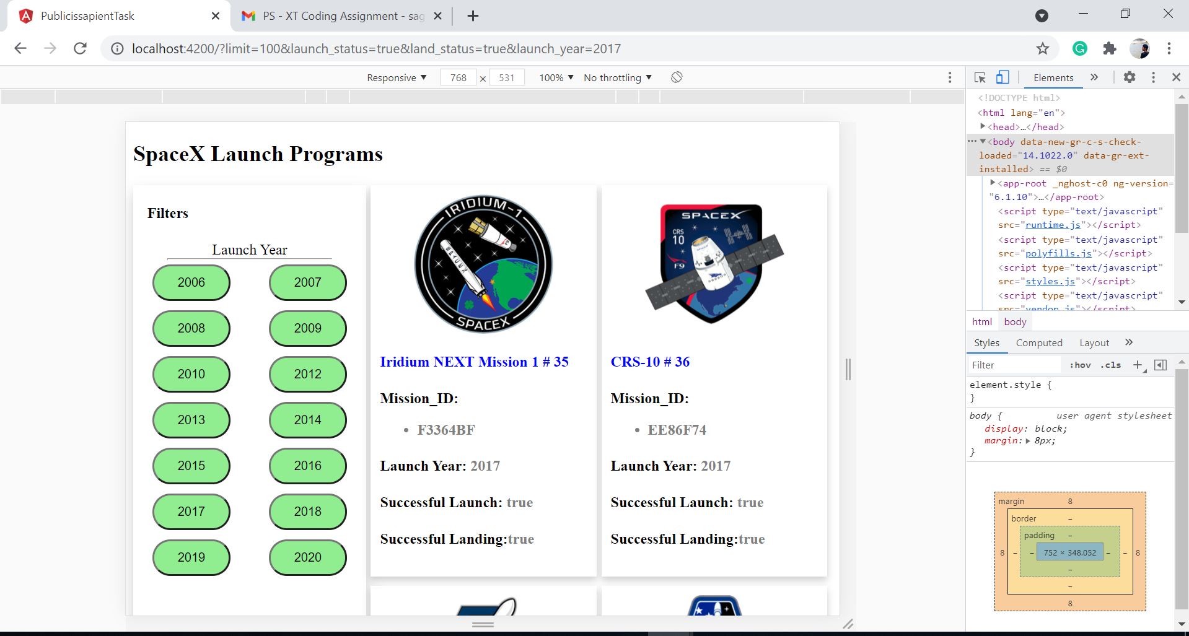Open the DevTools customize menu (three dots)
The height and width of the screenshot is (636, 1189).
pos(1153,77)
